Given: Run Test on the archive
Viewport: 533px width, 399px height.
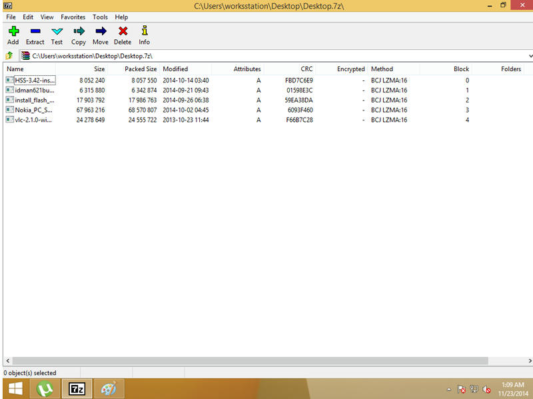Looking at the screenshot, I should [57, 35].
